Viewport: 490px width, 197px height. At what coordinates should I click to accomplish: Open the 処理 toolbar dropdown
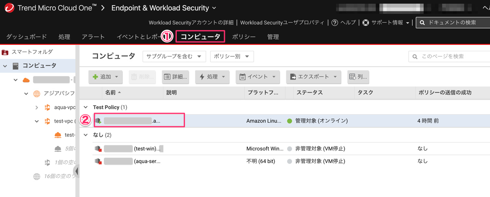point(212,77)
